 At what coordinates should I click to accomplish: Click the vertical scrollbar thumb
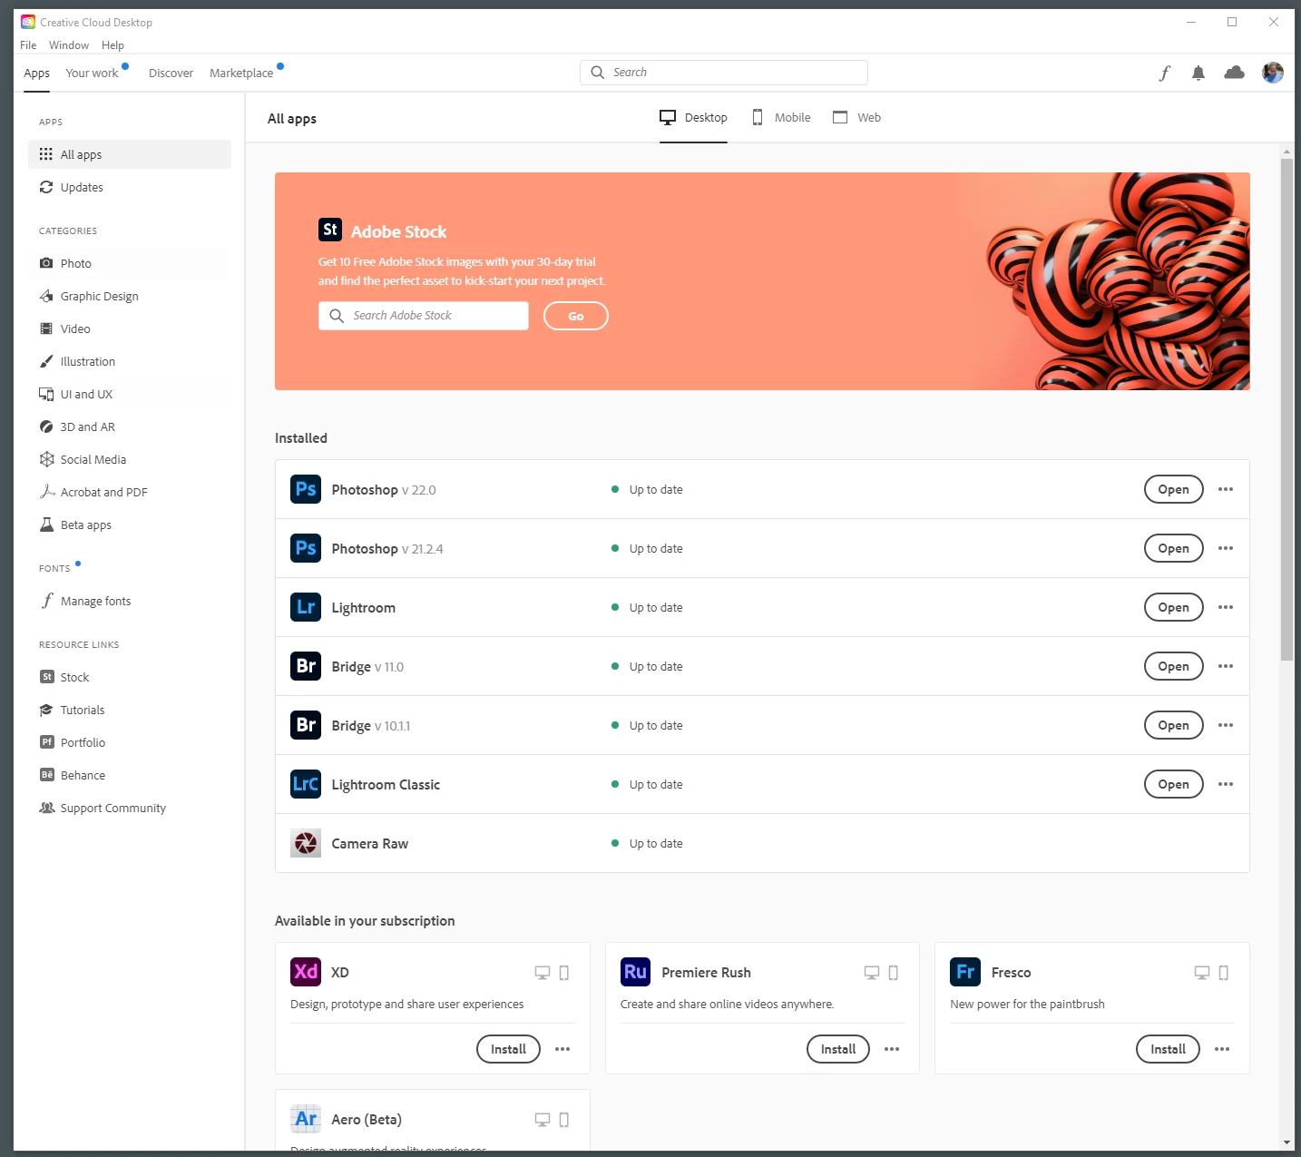point(1286,409)
